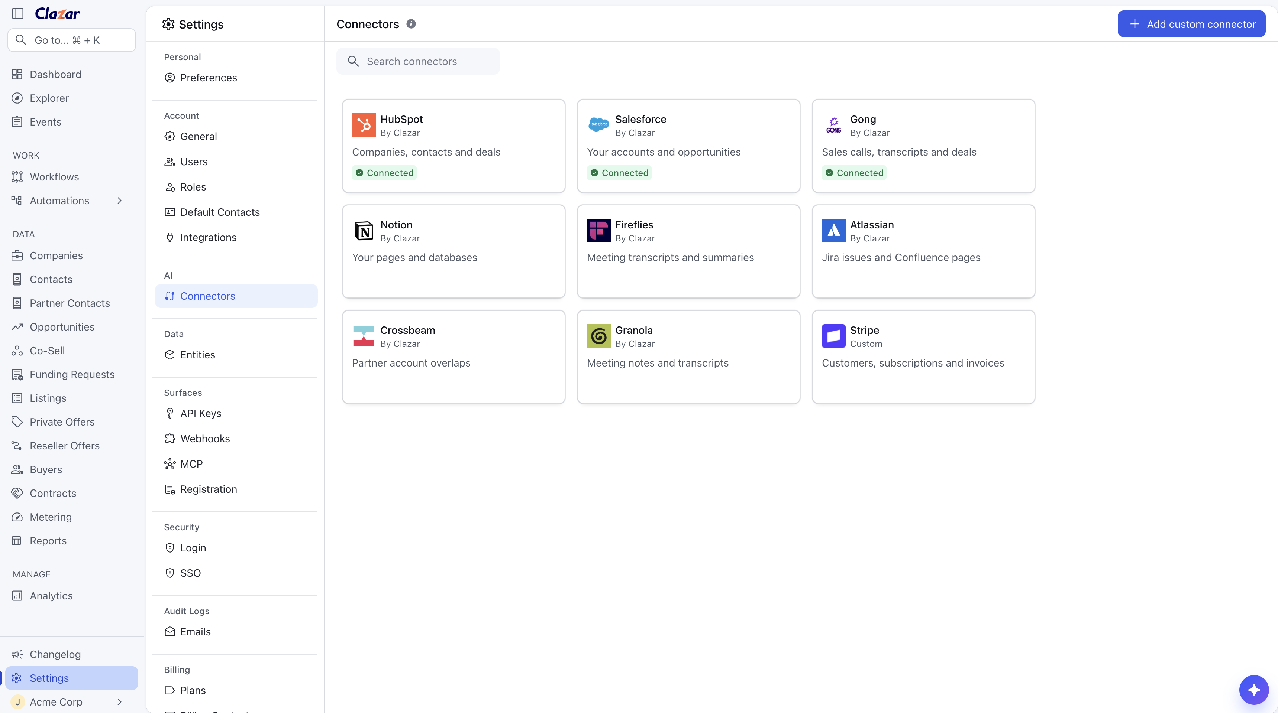1278x713 pixels.
Task: Open the MCP settings page
Action: (236, 464)
